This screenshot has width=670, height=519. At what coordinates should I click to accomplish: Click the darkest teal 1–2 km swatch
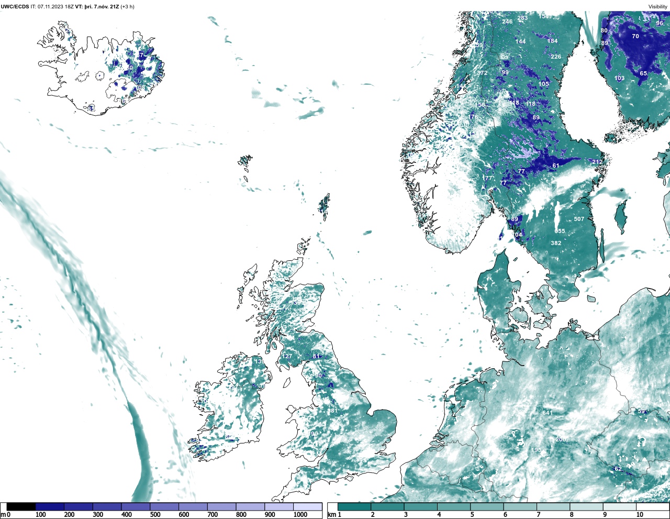[x=354, y=506]
